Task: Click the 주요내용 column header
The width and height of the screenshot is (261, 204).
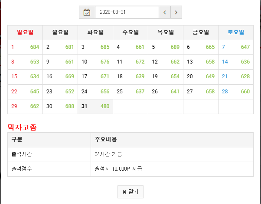Action: click(x=105, y=140)
